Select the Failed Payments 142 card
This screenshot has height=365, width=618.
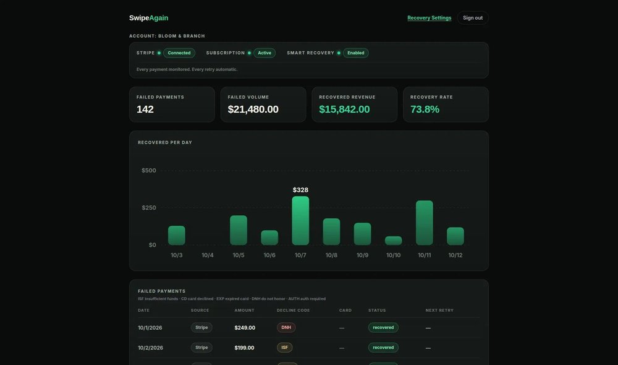[172, 105]
